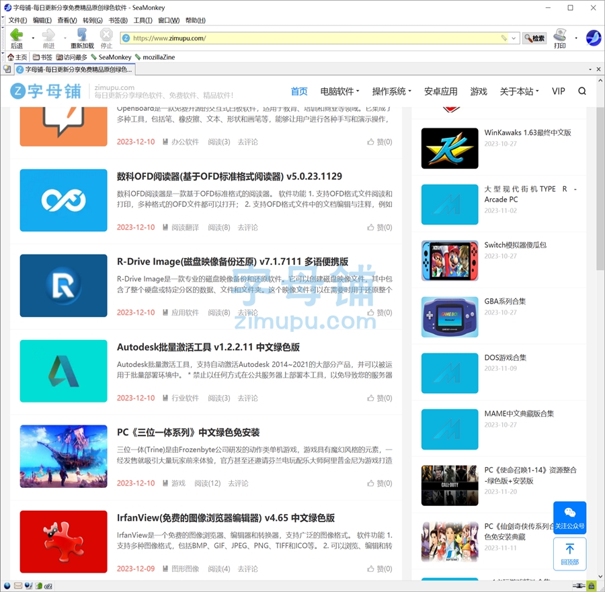
Task: Open the forward history dropdown arrow
Action: tap(65, 38)
